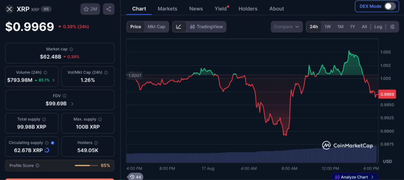This screenshot has height=180, width=404.
Task: Click the 0.9969 current price label on axis
Action: pos(387,94)
